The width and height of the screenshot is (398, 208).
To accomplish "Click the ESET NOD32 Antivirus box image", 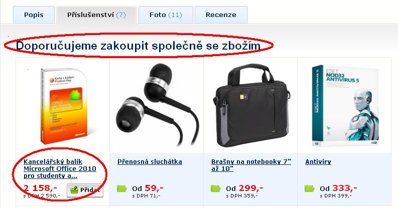I will 345,106.
